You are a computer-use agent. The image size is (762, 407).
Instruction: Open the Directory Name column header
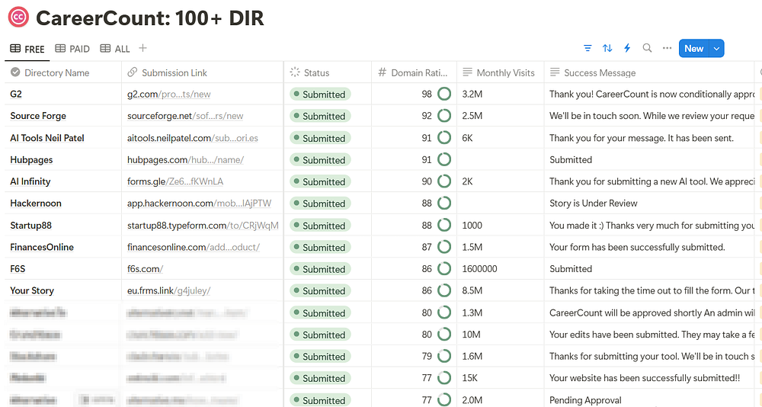tap(63, 72)
